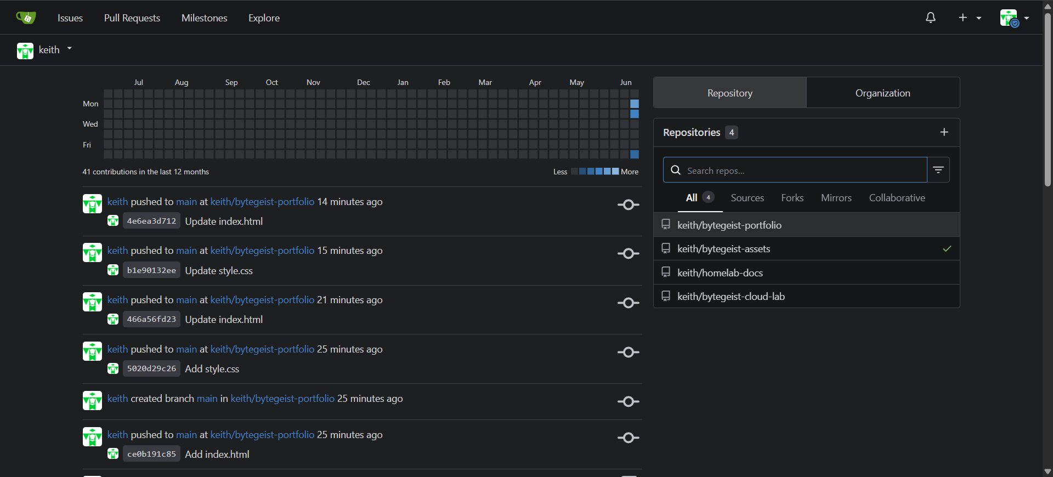Open the Issues menu item

(70, 18)
